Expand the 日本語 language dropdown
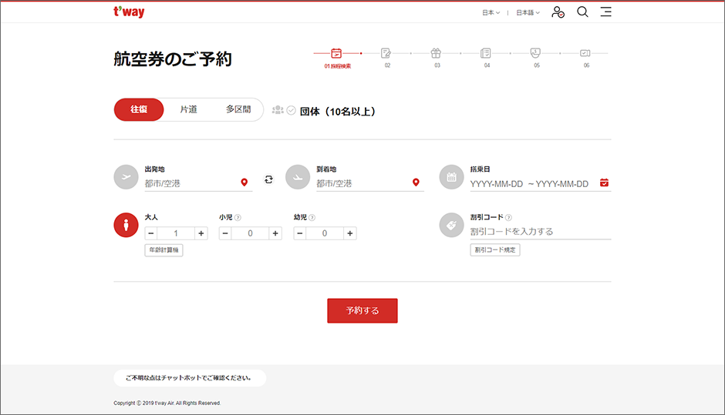 (x=528, y=12)
